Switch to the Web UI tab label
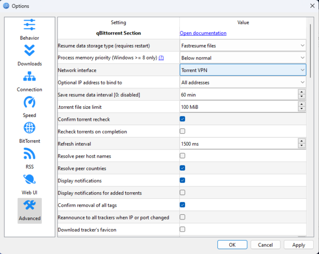 29,193
